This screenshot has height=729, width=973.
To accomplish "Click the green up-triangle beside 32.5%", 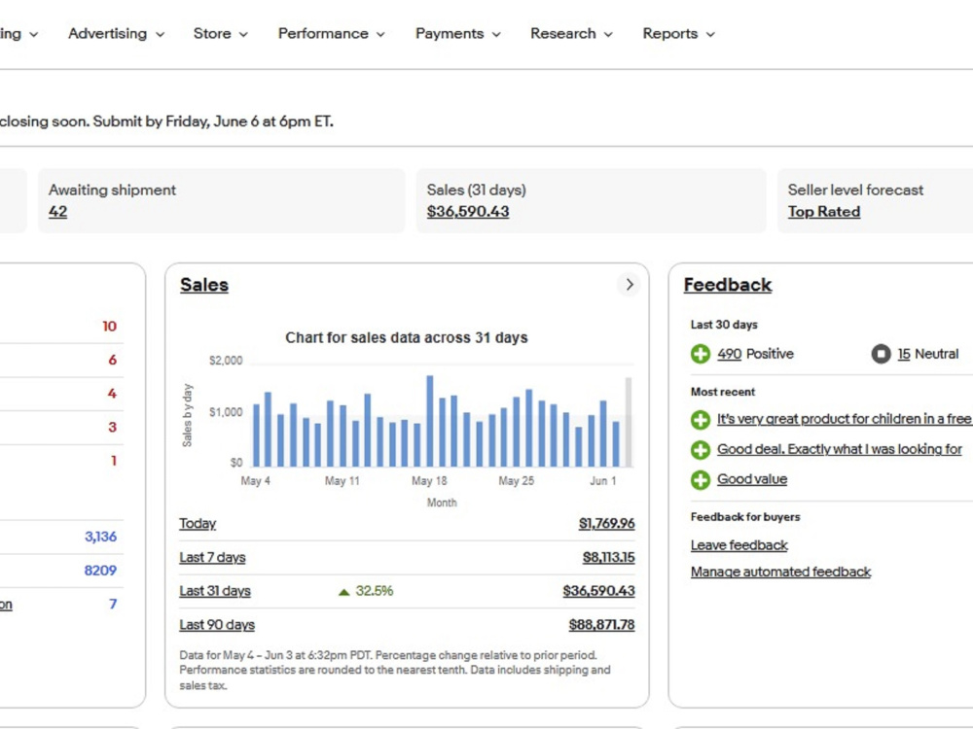I will pos(343,592).
